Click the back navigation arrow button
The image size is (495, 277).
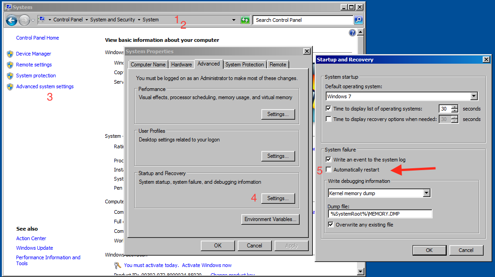[11, 20]
